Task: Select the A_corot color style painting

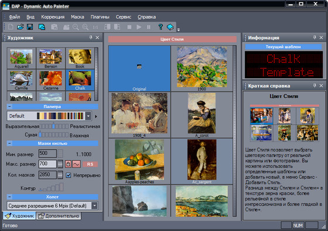Action: click(202, 115)
